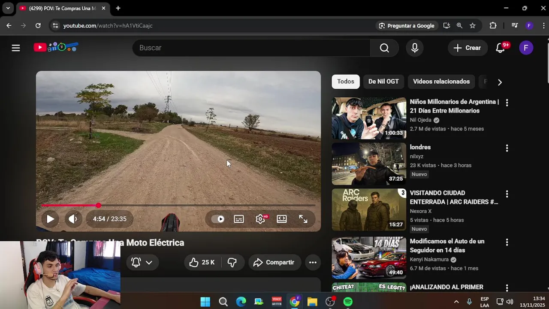Toggle subtitles on the video

coord(239,219)
